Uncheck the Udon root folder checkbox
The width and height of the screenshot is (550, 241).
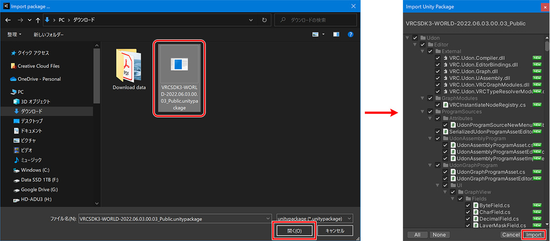coord(415,38)
